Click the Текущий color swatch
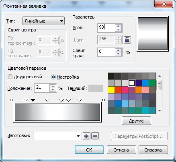Image resolution: width=176 pixels, height=162 pixels. 96,88
